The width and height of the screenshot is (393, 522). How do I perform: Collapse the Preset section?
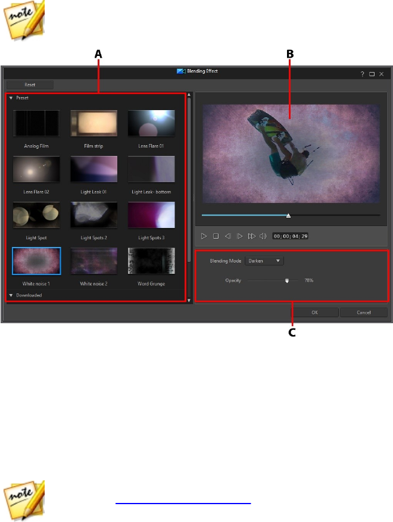pyautogui.click(x=11, y=98)
